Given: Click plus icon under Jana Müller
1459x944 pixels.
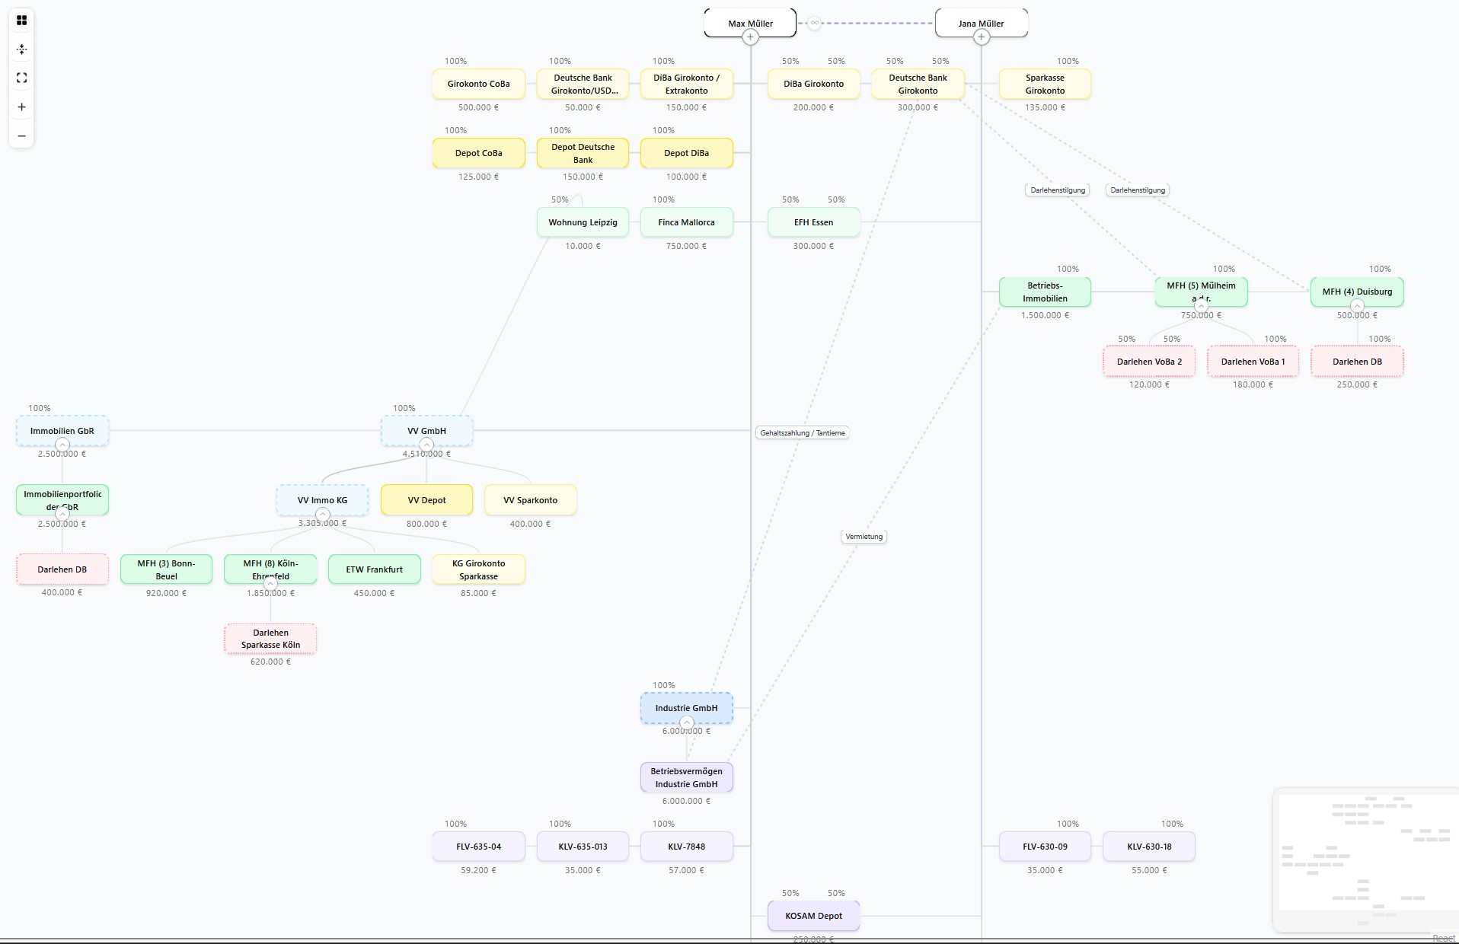Looking at the screenshot, I should [982, 37].
